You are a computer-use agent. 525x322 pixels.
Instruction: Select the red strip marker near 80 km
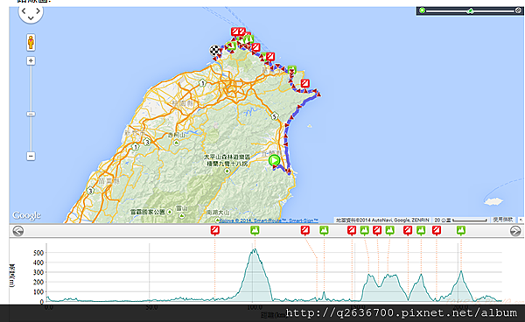pos(215,230)
